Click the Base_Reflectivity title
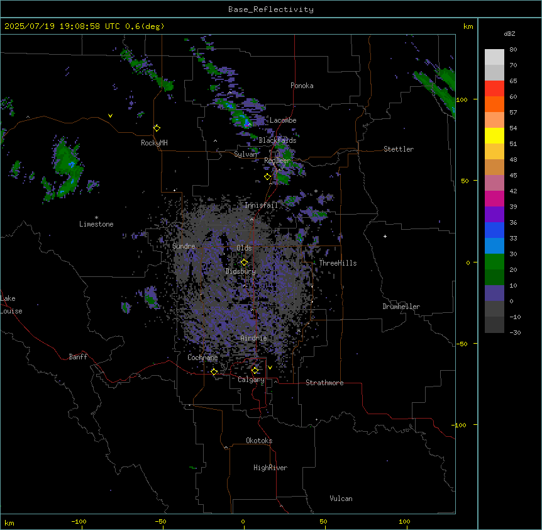The image size is (542, 530). (x=271, y=9)
